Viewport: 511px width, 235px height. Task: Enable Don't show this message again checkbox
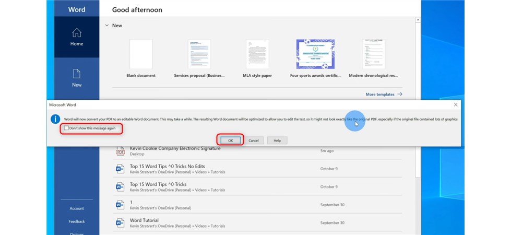tap(66, 128)
